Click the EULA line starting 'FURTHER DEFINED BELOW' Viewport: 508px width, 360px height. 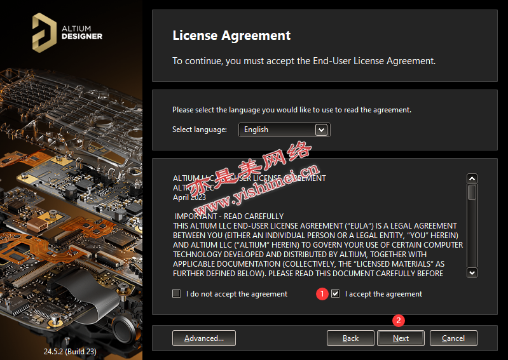click(x=308, y=273)
